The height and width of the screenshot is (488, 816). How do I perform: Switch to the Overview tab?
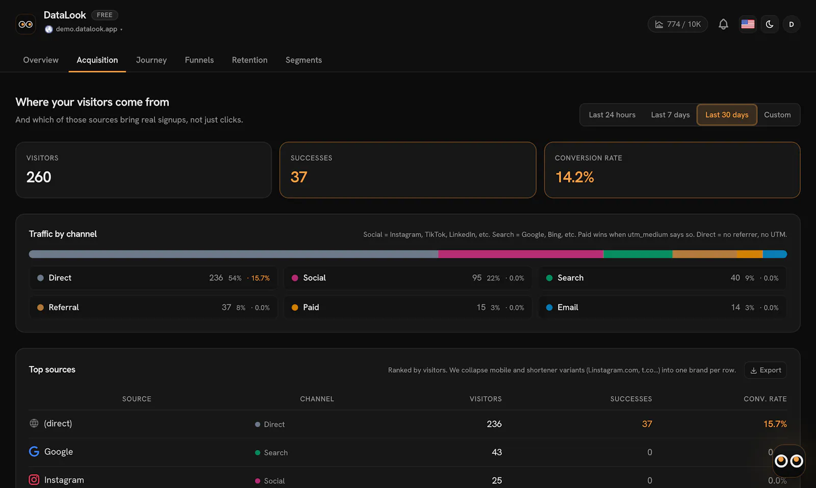41,60
